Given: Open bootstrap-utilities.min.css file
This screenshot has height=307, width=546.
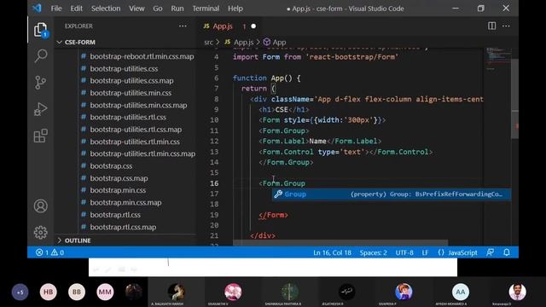Looking at the screenshot, I should click(x=131, y=93).
